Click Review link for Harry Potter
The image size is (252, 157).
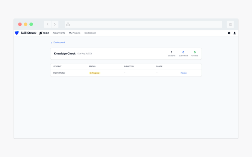click(184, 73)
